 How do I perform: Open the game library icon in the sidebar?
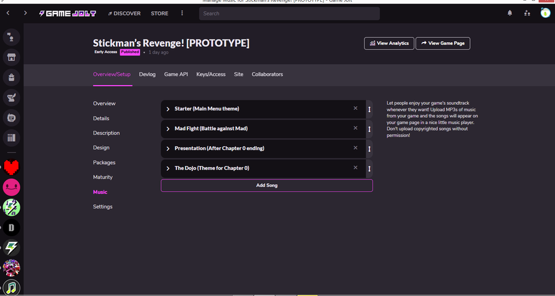(x=11, y=118)
